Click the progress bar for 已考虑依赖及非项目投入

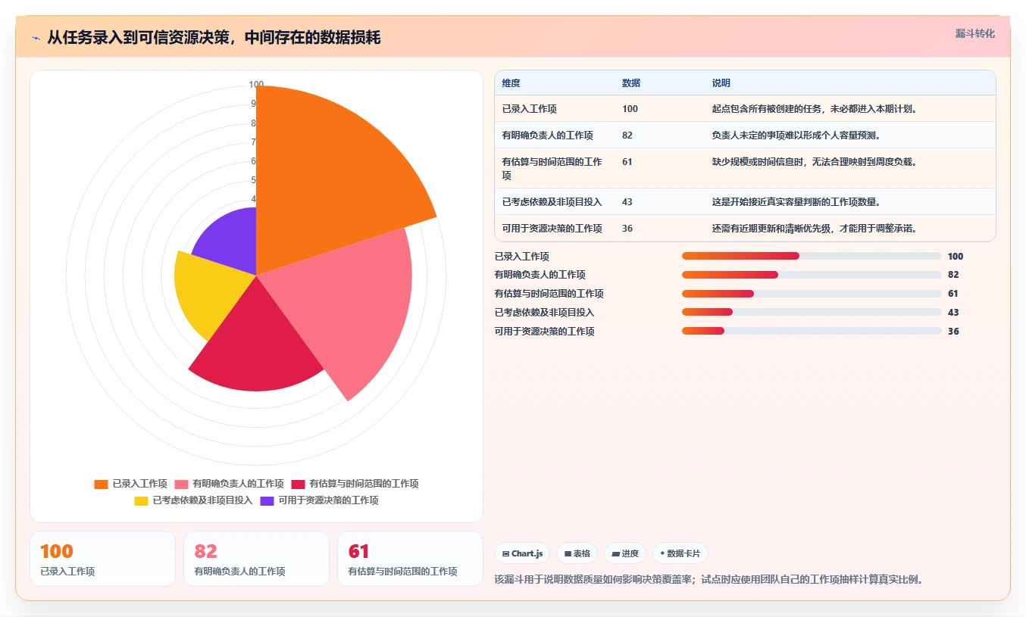812,312
